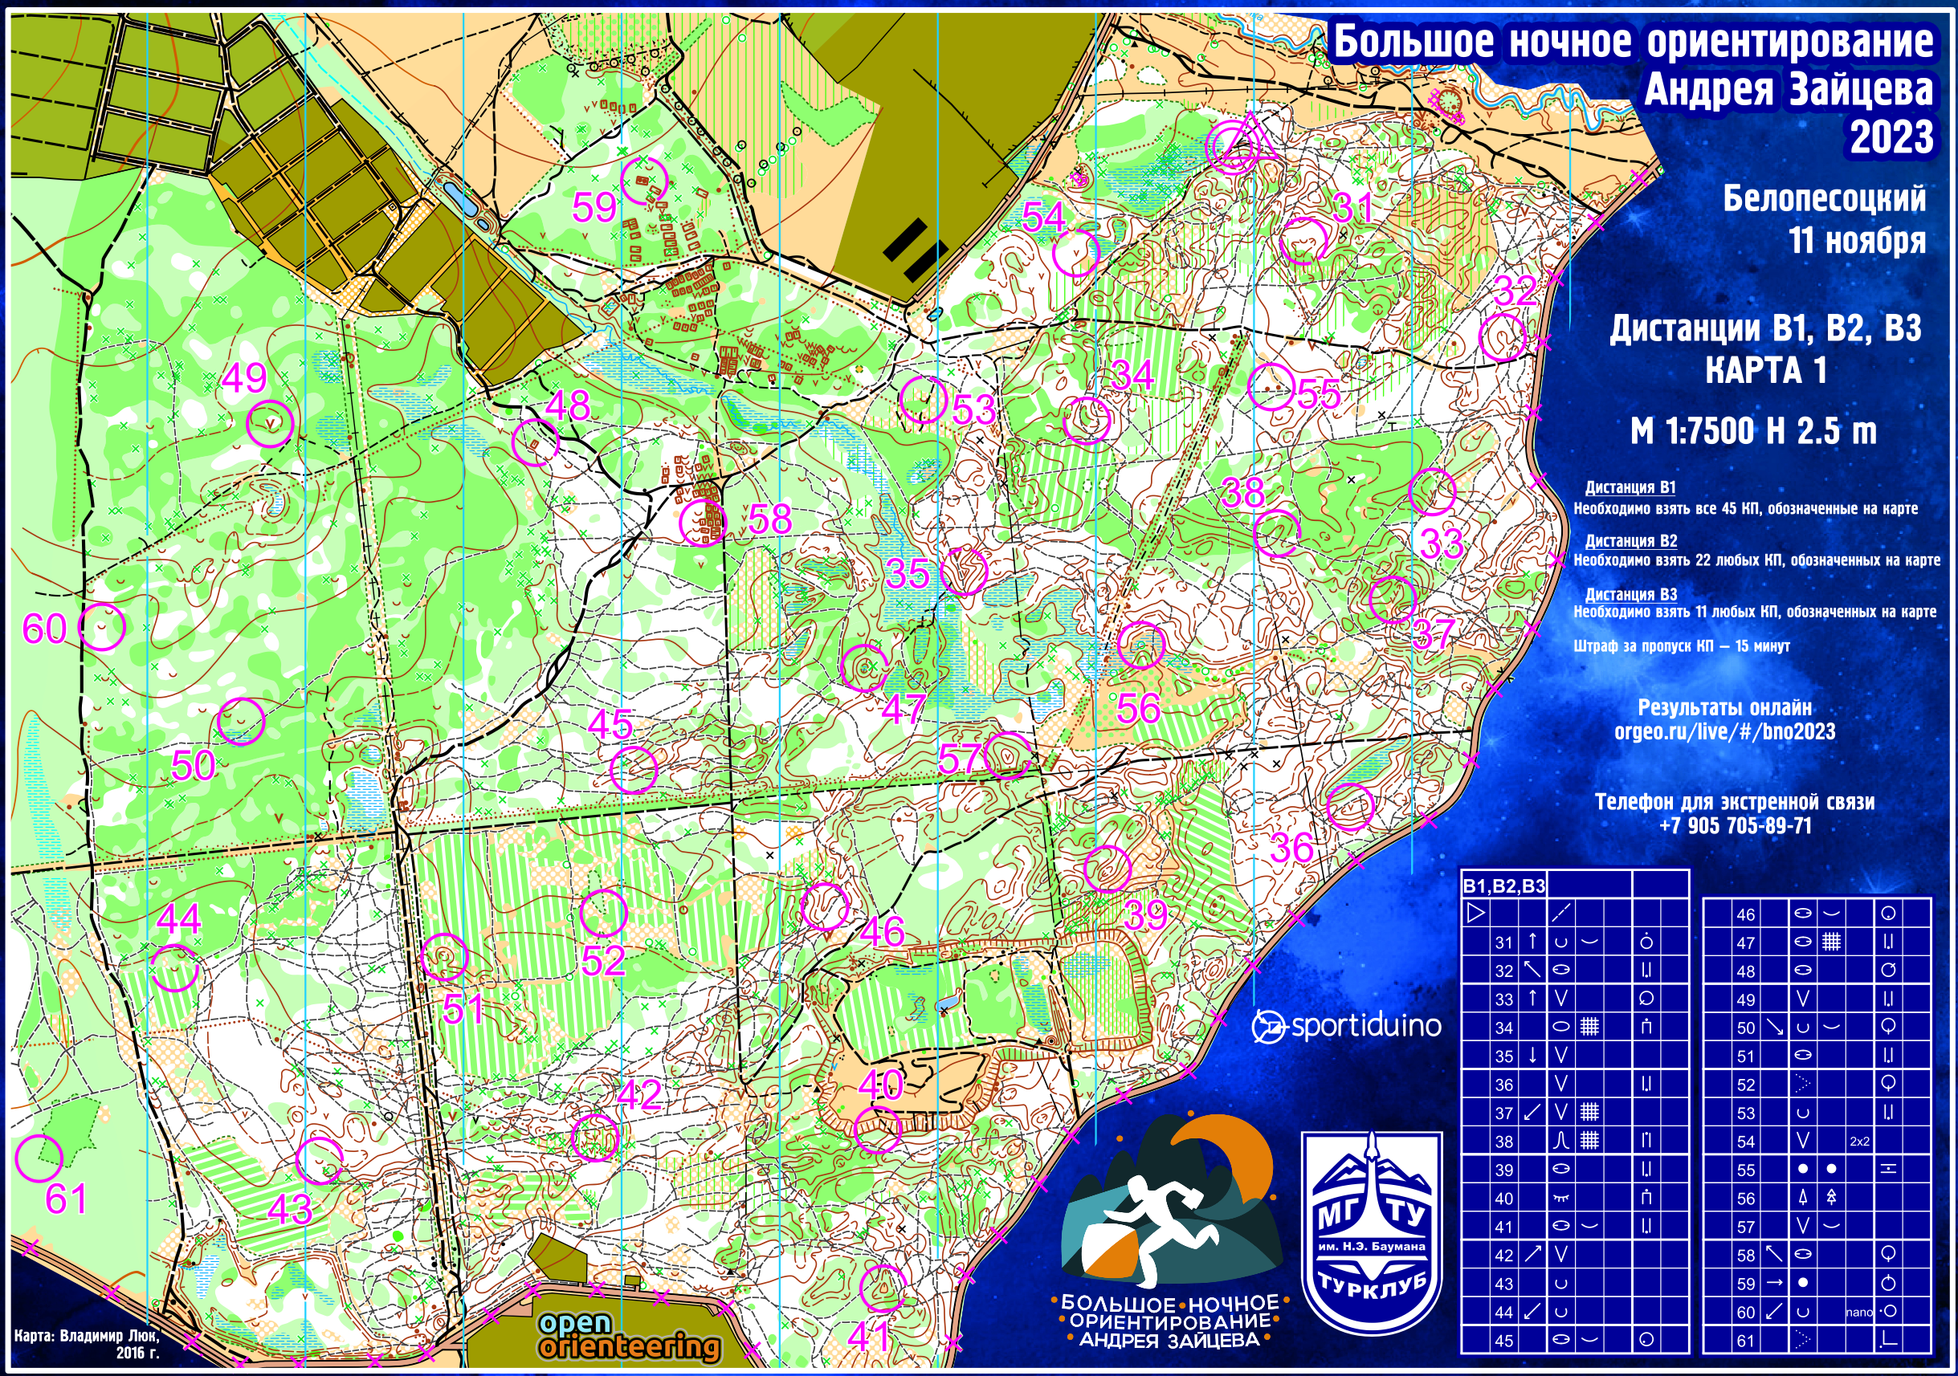Click the start triangle in the control descriptions table
Screen dimensions: 1958x1376
tap(1475, 913)
